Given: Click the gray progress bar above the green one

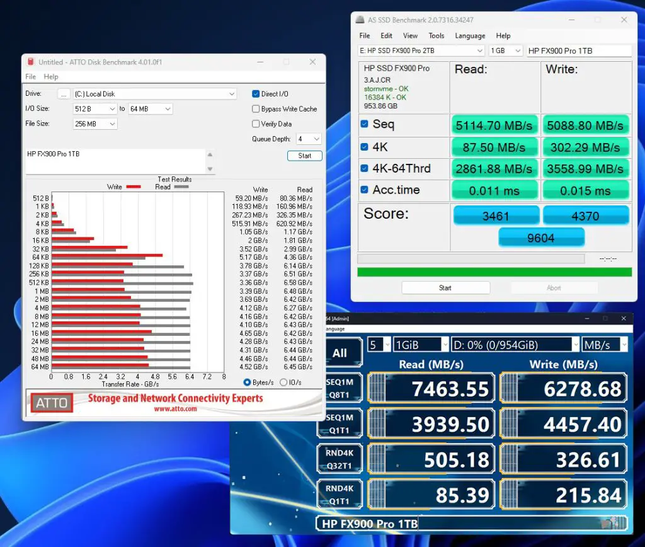Looking at the screenshot, I should point(471,258).
